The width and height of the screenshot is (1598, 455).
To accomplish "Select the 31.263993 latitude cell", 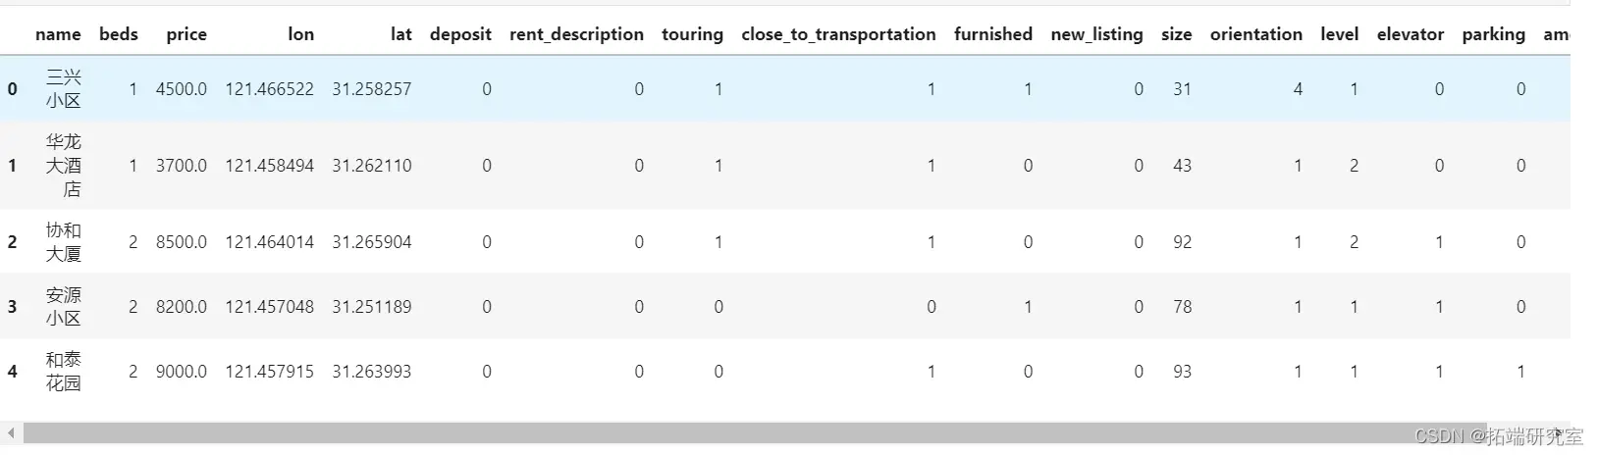I will (x=371, y=372).
